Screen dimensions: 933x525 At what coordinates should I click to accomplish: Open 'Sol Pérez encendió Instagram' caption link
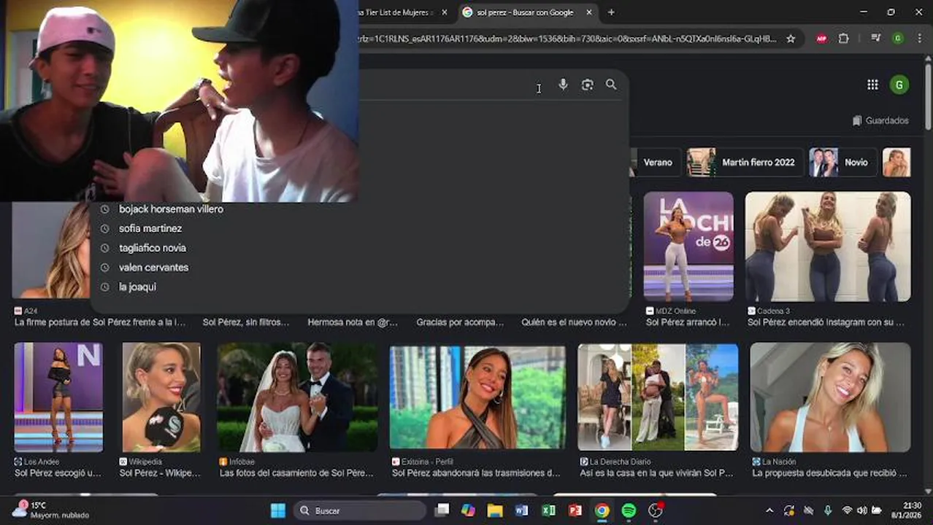[x=826, y=322]
